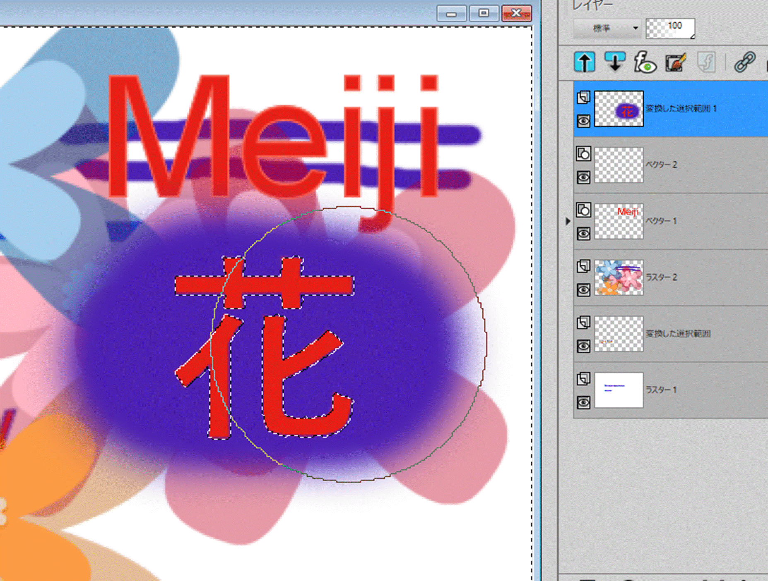Click the move layer down arrow icon
The image size is (768, 581).
(615, 62)
